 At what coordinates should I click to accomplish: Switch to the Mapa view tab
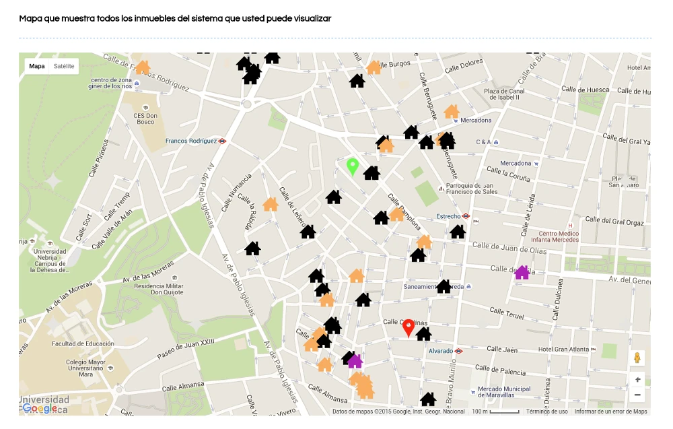tap(37, 66)
